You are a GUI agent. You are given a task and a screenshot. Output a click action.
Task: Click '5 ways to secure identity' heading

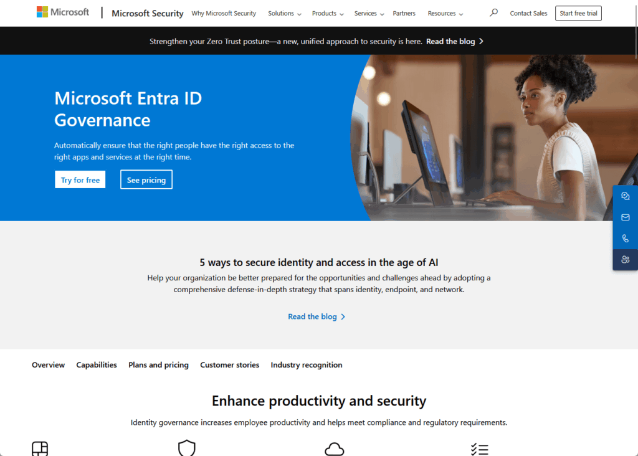(x=318, y=262)
